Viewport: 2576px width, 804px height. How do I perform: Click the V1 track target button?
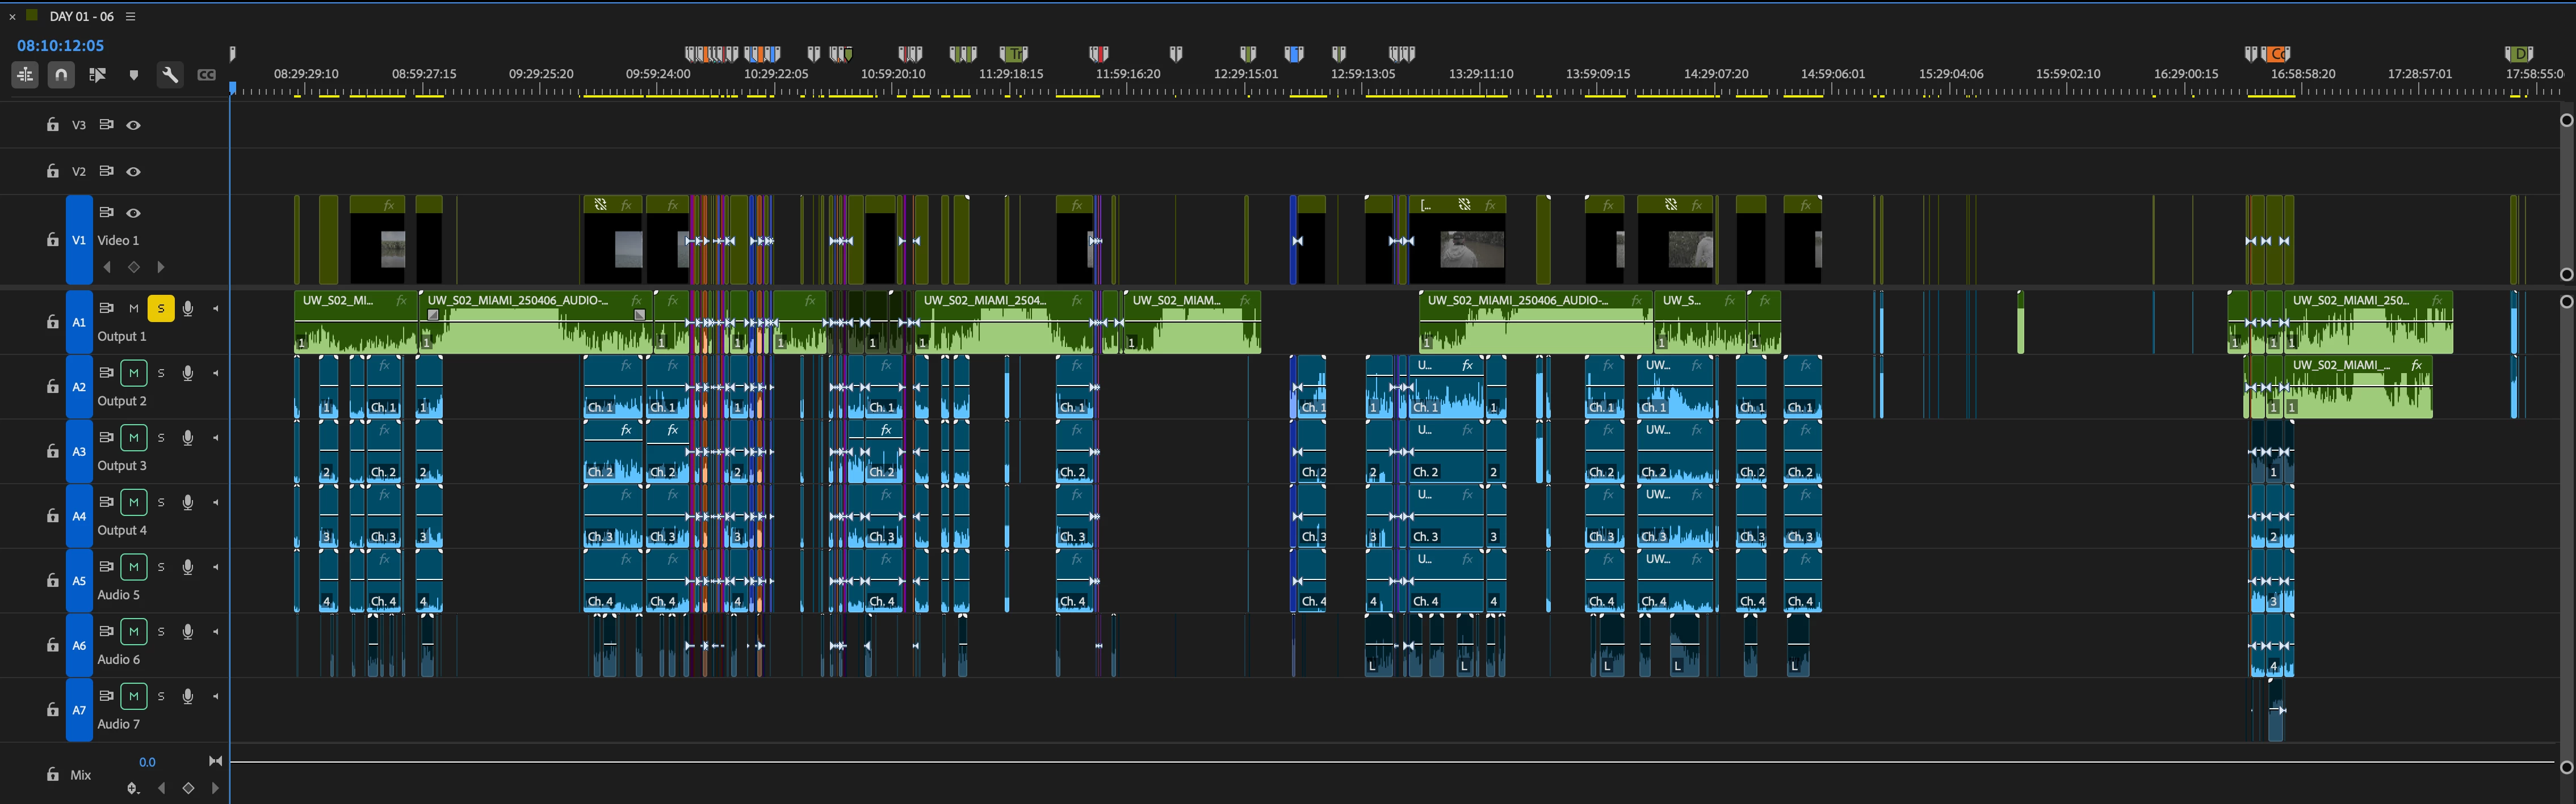79,240
